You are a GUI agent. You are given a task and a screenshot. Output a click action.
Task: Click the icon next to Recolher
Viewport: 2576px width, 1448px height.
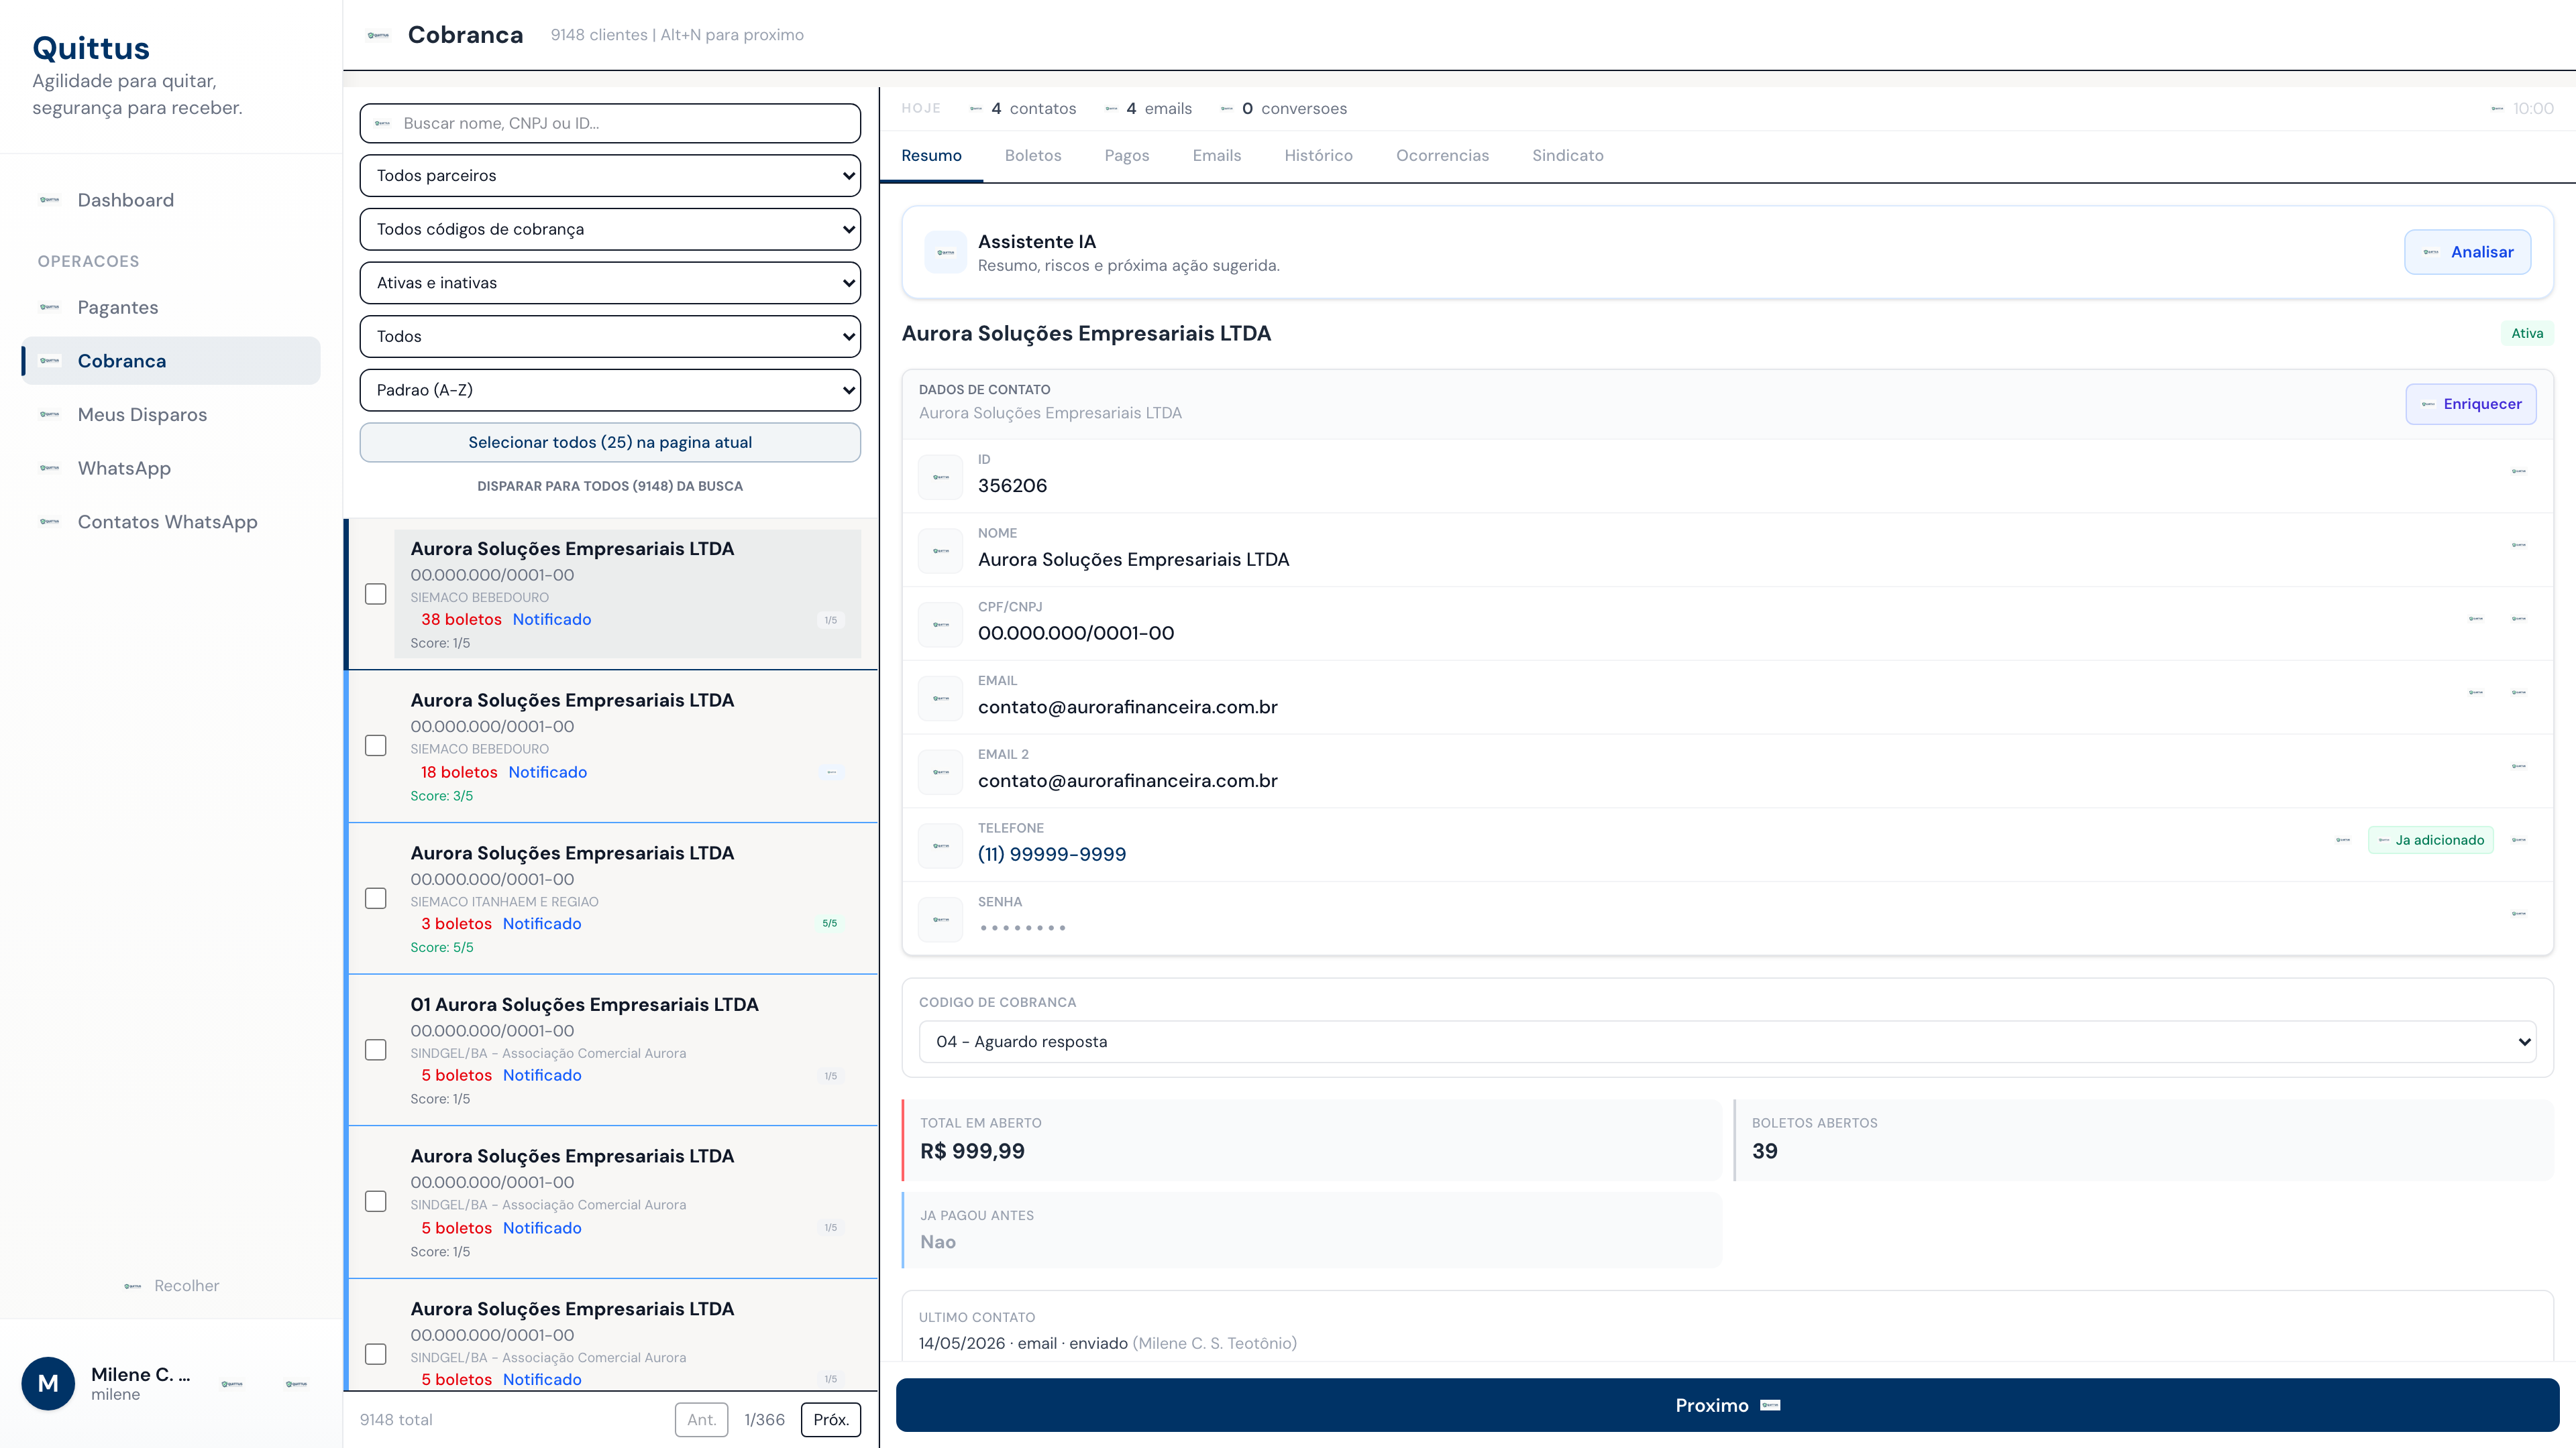pos(133,1286)
